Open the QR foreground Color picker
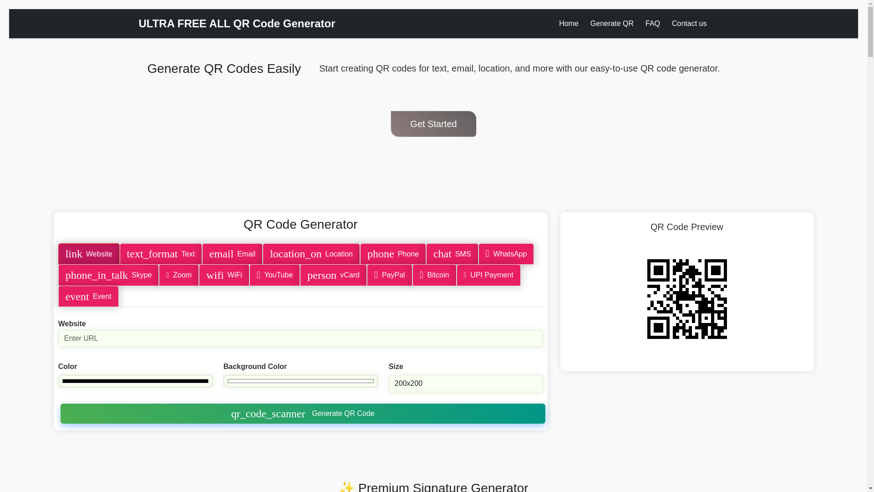 click(x=135, y=381)
